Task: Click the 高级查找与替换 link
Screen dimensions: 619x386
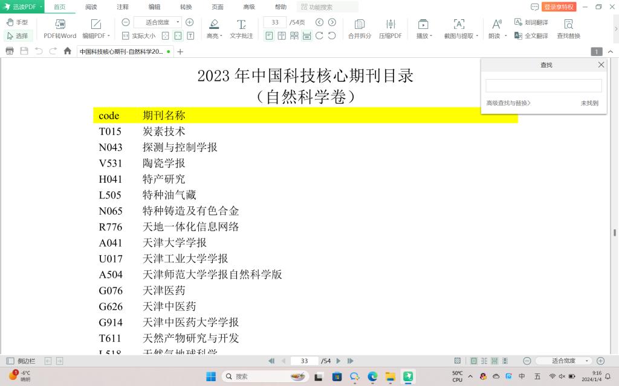Action: 508,103
